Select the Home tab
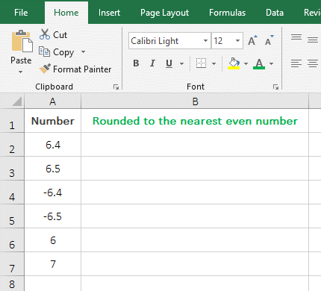This screenshot has height=291, width=321. tap(66, 13)
